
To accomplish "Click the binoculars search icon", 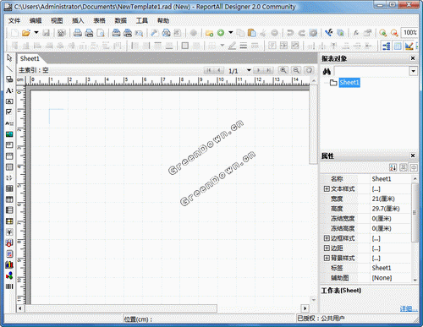I will point(327,72).
